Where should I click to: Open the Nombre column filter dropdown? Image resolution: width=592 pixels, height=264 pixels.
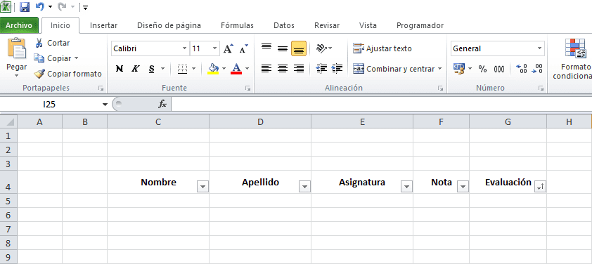(x=202, y=186)
